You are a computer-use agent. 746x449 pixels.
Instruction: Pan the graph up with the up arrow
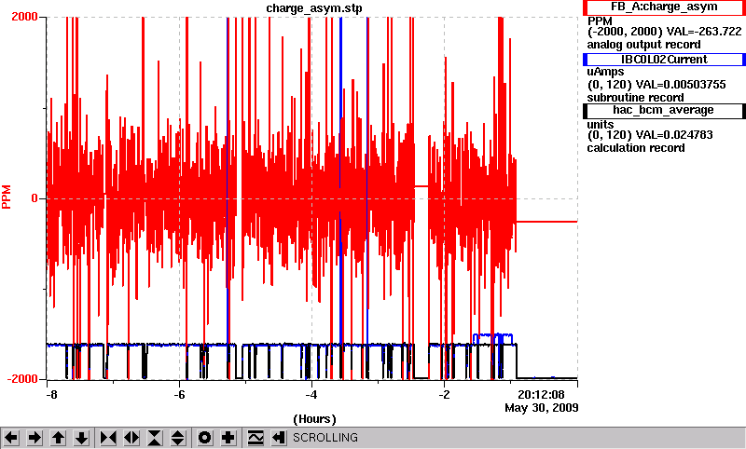coord(58,438)
